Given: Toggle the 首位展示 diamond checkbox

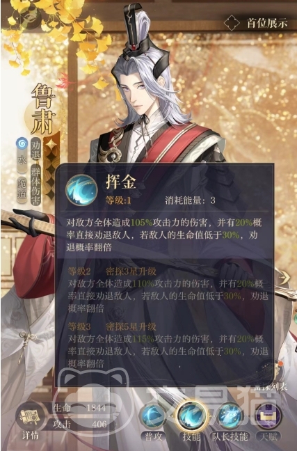Looking at the screenshot, I should pos(232,23).
